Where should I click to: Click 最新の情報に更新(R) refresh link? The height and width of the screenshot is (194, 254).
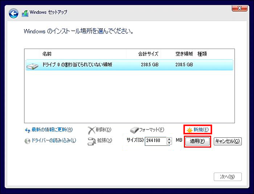(x=52, y=129)
